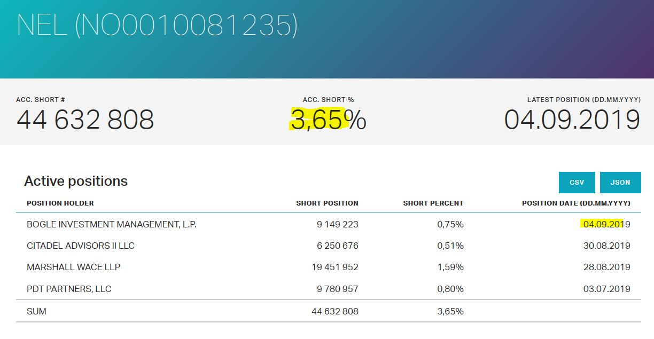Click Bogle's highlighted position date 04.09.2019
The height and width of the screenshot is (339, 654).
pos(606,225)
